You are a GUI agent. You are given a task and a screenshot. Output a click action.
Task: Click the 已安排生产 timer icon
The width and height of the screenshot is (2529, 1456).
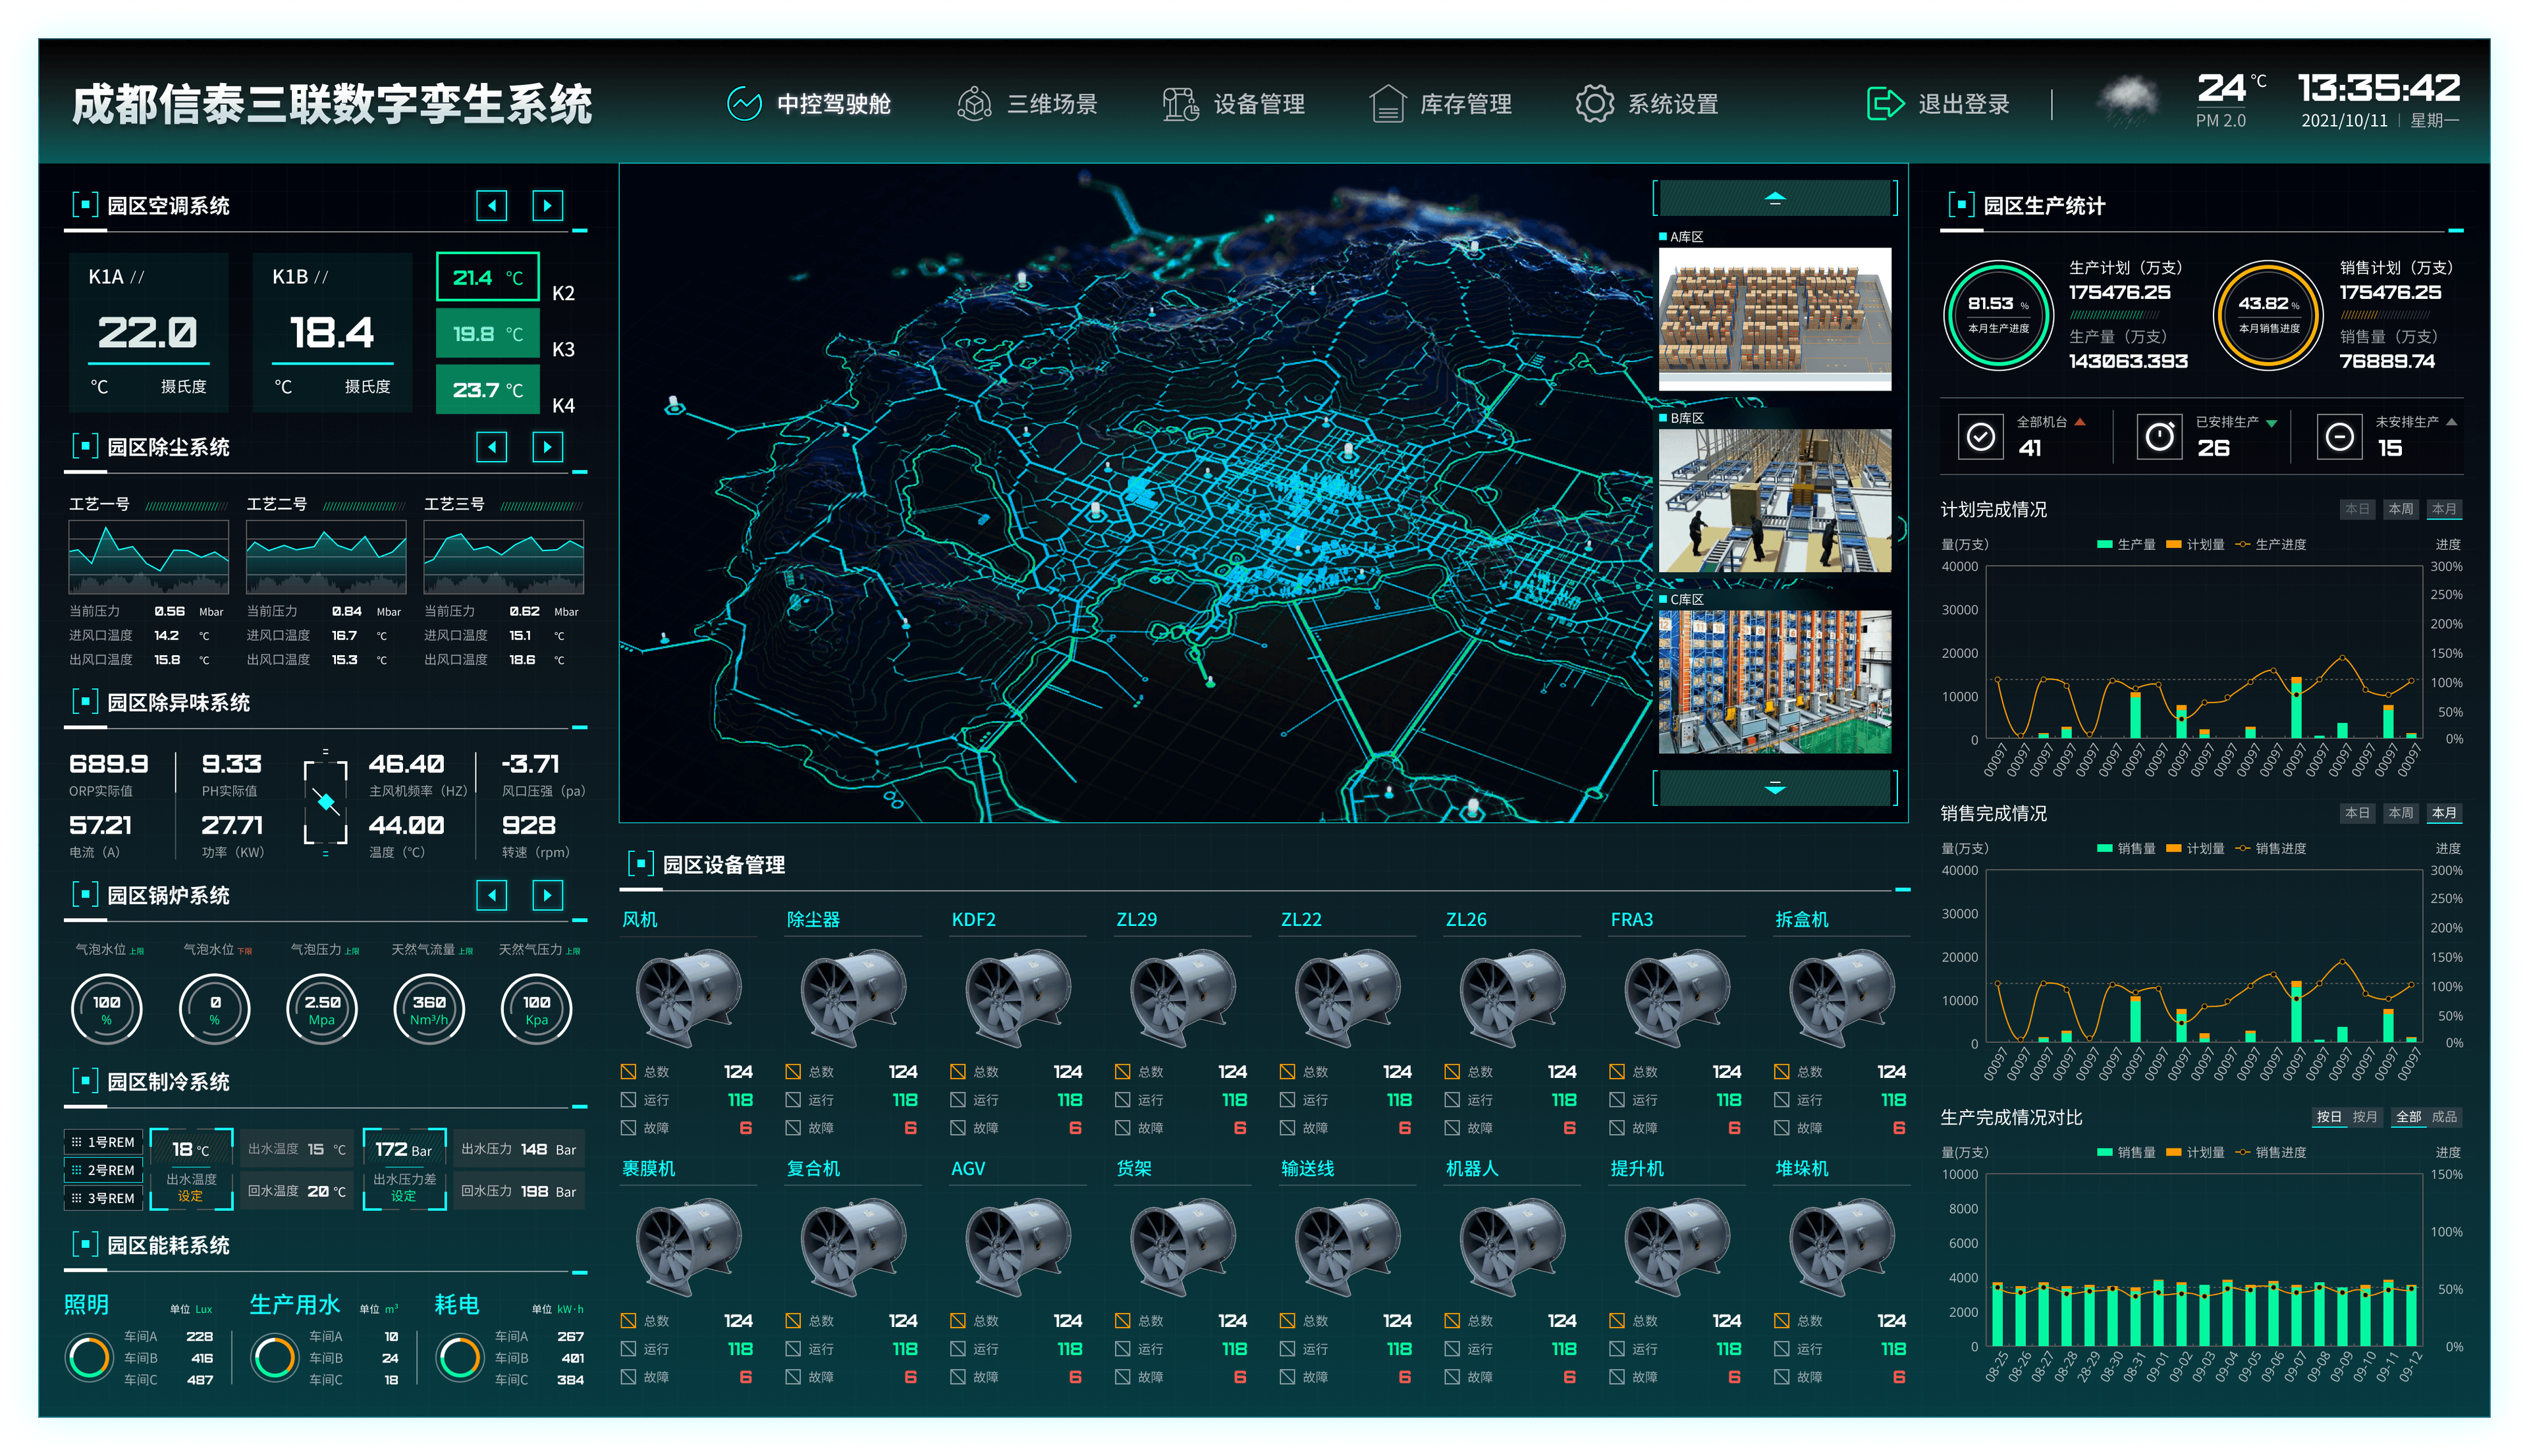click(2159, 437)
